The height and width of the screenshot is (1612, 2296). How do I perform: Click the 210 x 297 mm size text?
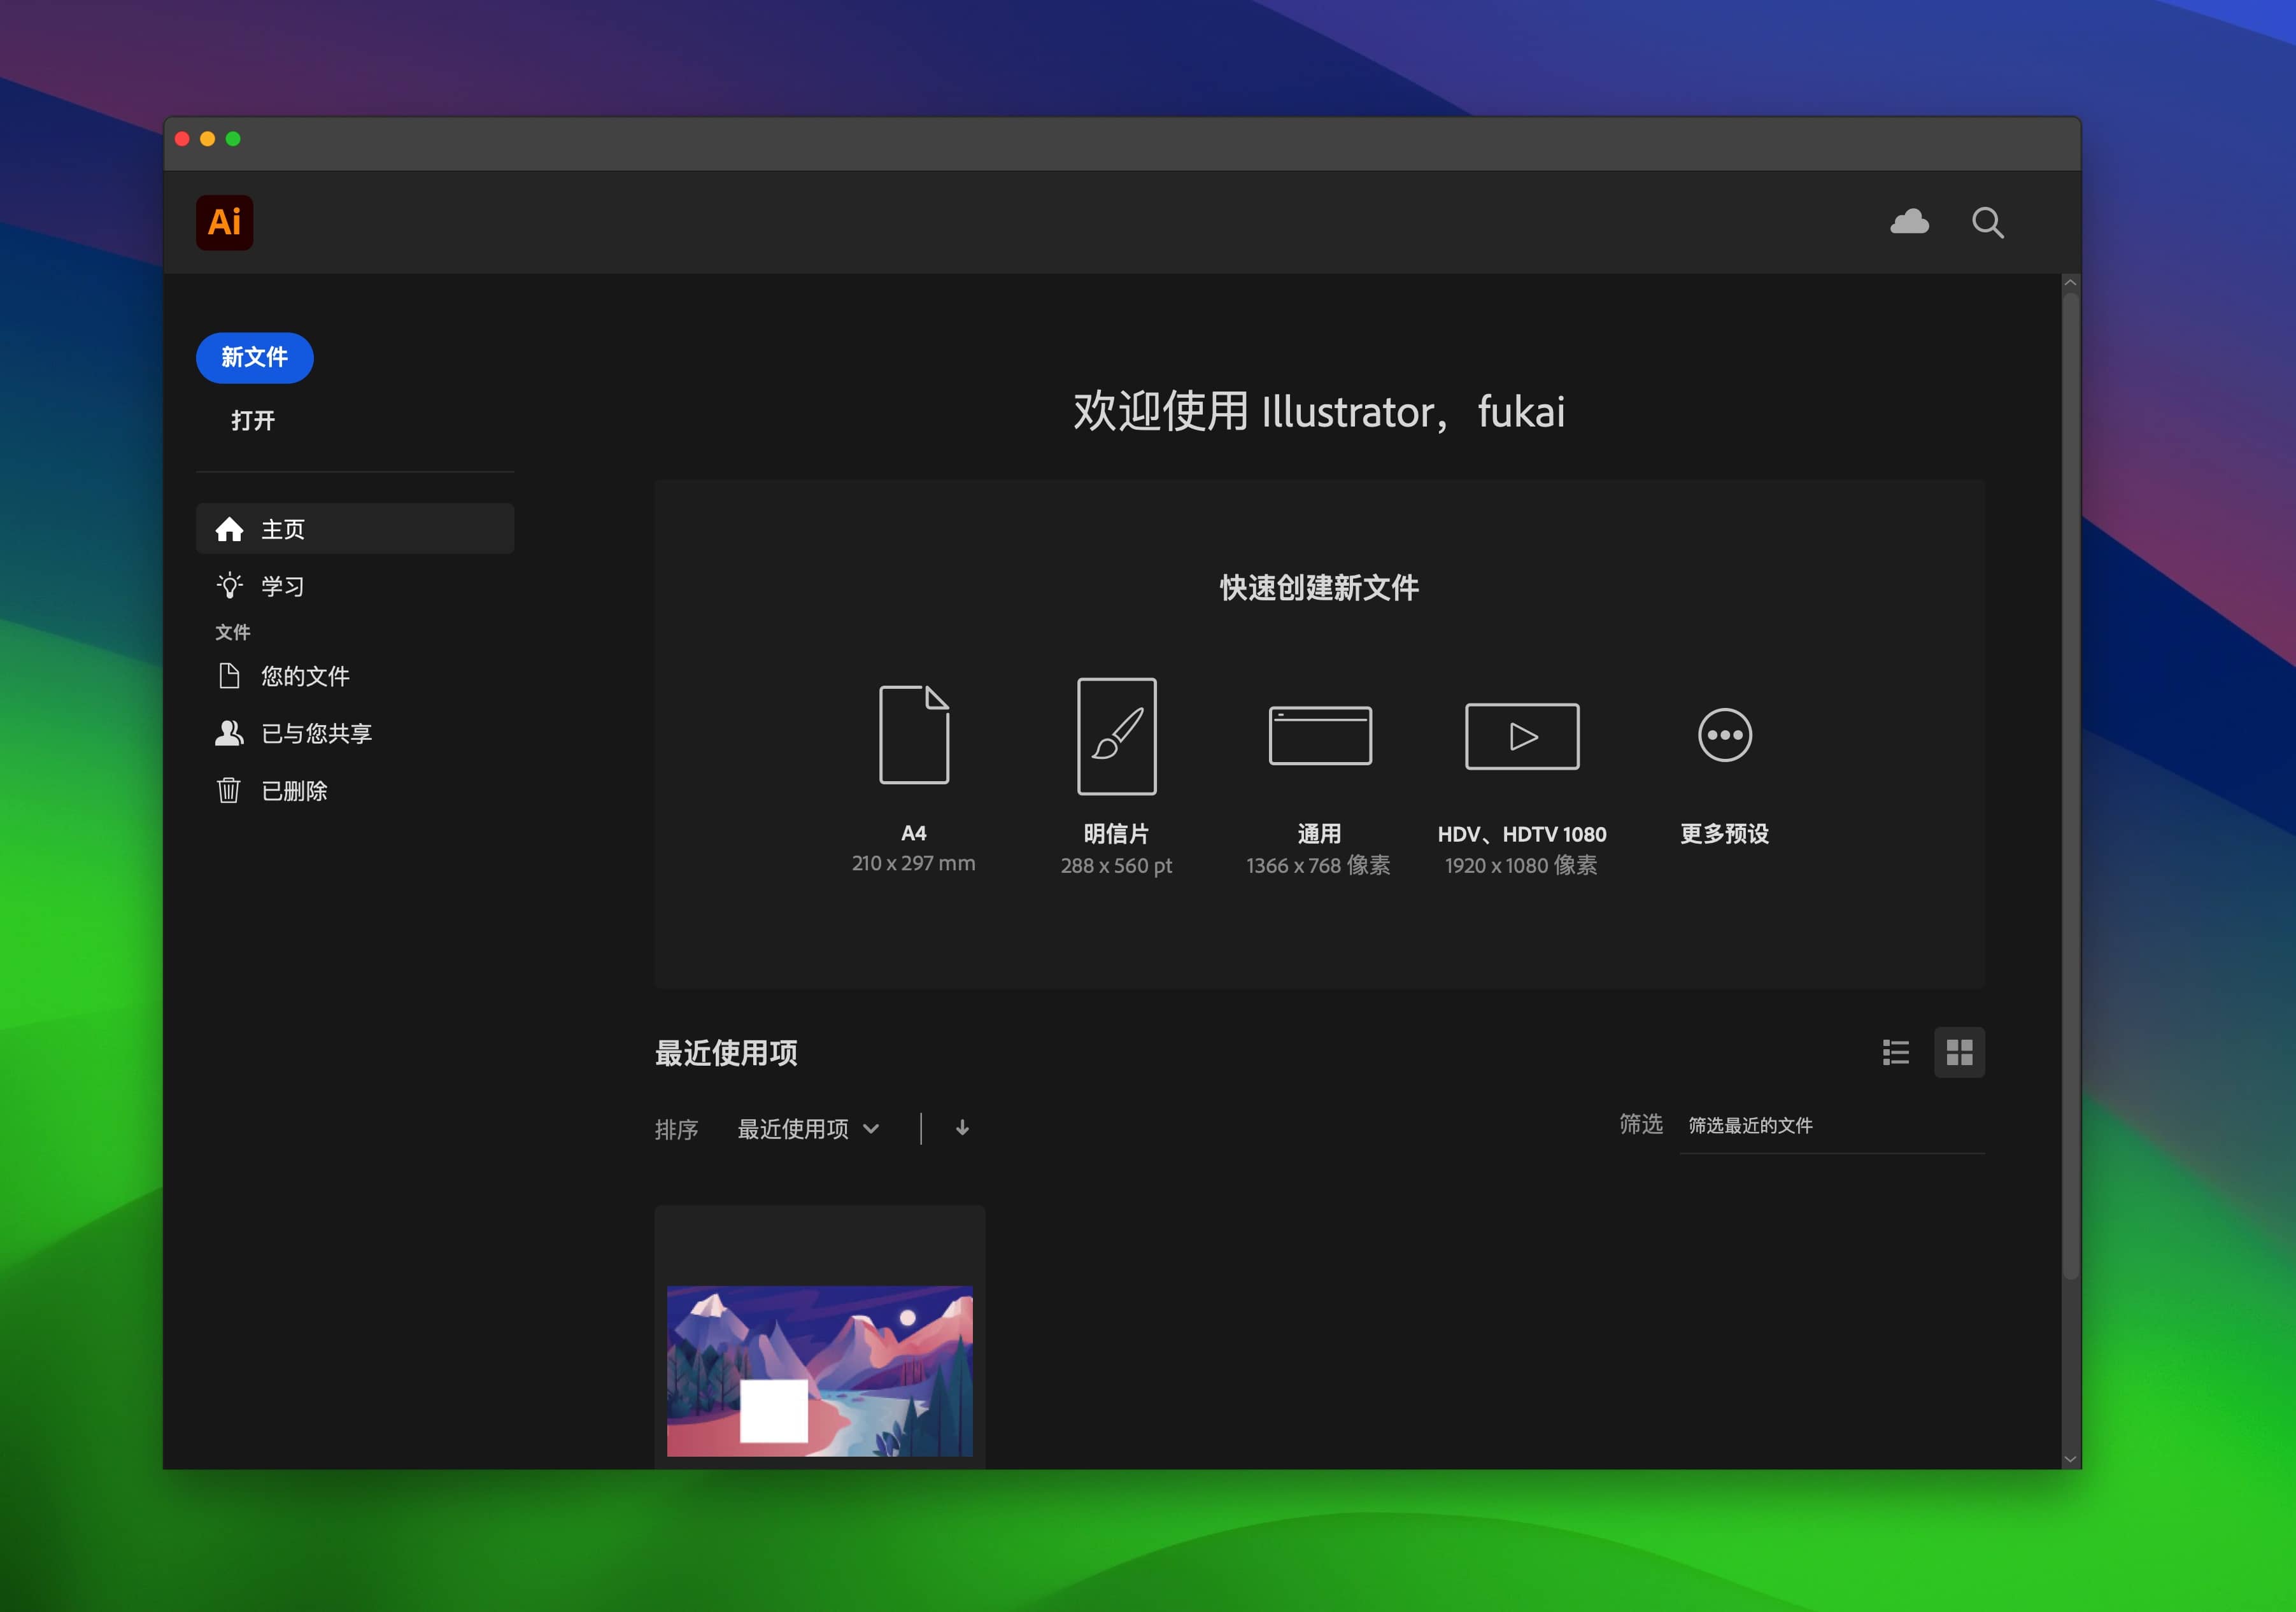click(913, 863)
